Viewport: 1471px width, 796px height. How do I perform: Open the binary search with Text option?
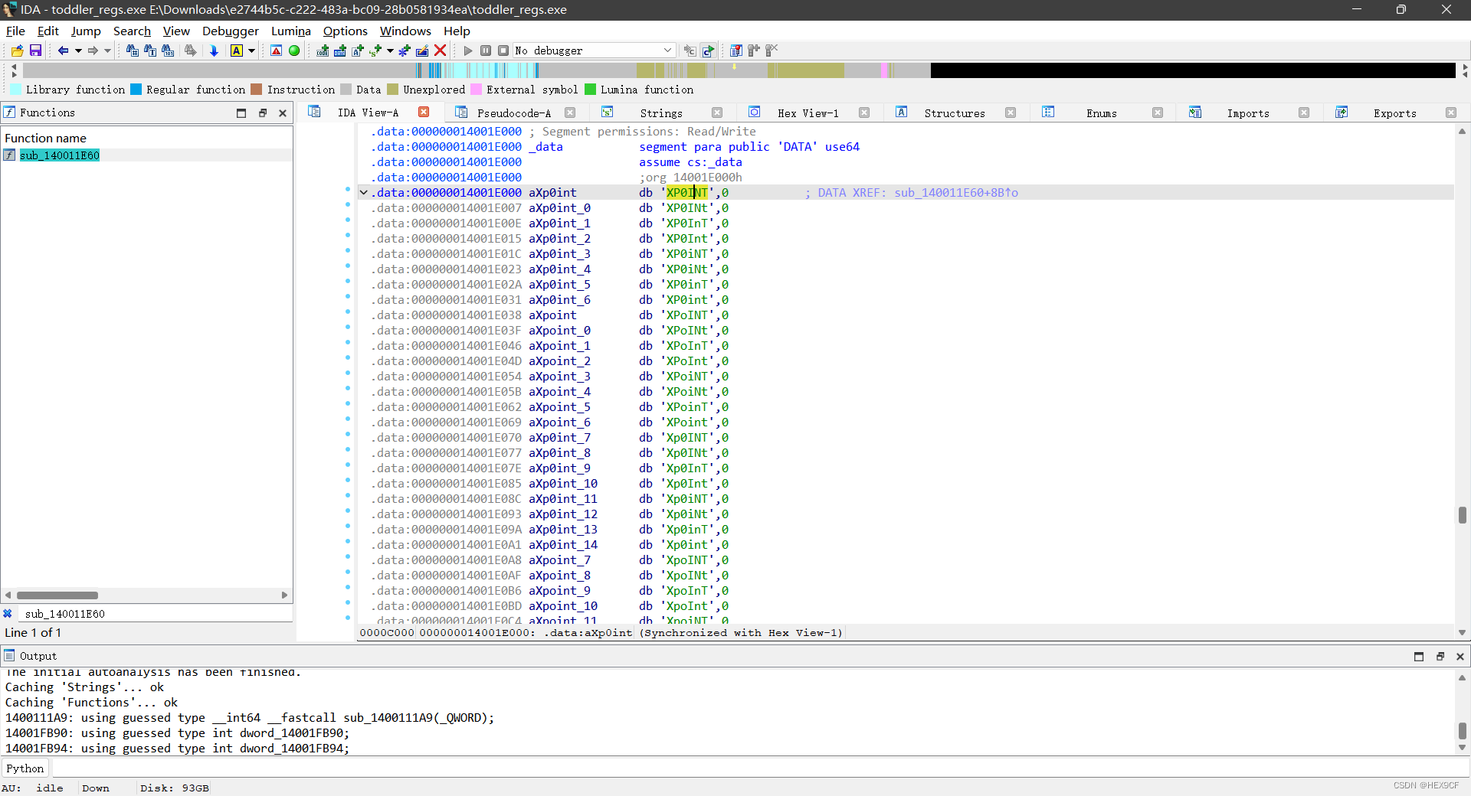[x=150, y=51]
